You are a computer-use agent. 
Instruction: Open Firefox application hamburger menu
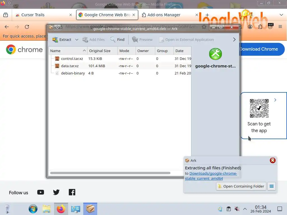(280, 27)
